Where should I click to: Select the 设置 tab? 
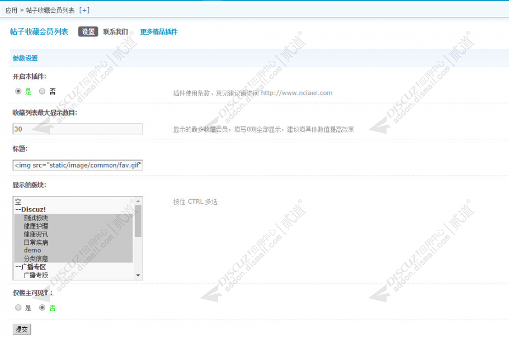coord(88,31)
